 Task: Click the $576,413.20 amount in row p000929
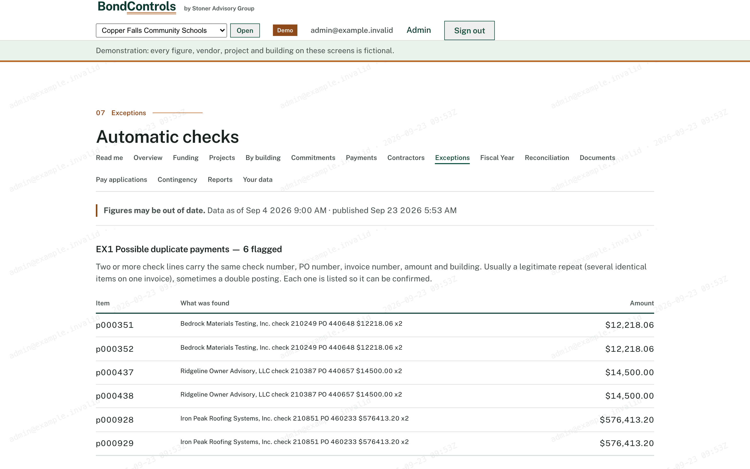[x=627, y=443]
